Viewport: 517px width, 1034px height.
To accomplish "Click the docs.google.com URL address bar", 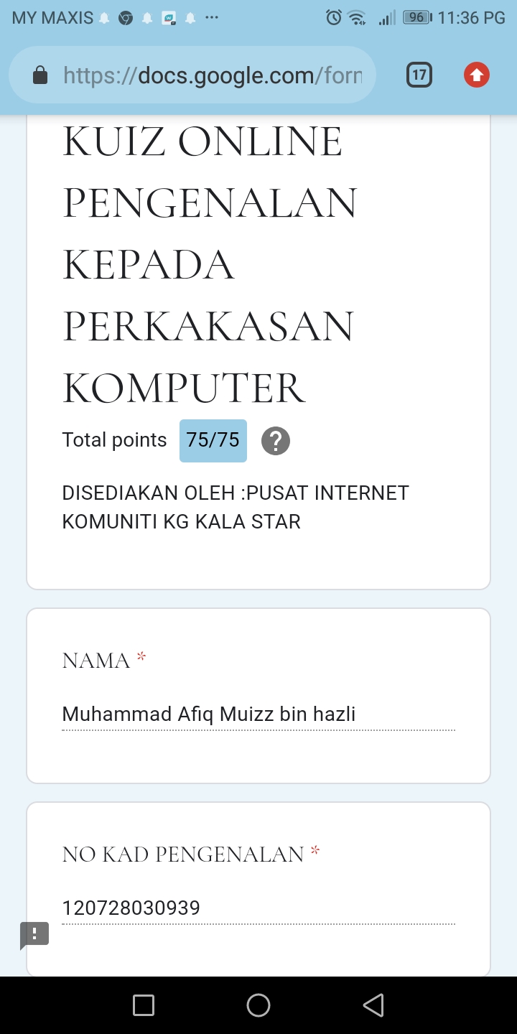I will 212,75.
